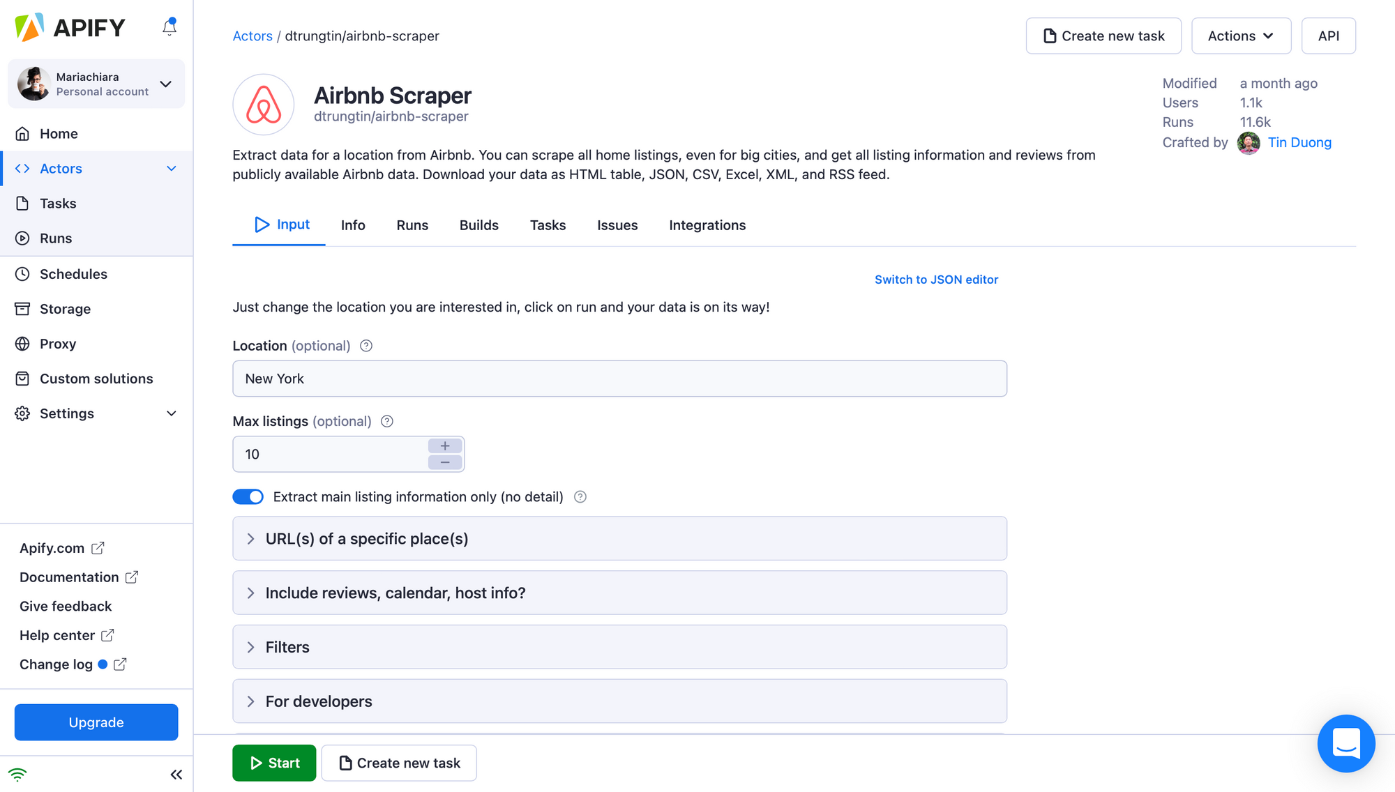Open the Issues tab
The image size is (1395, 792).
pos(617,225)
